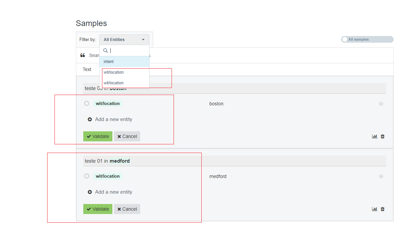Click wit/location tag in medford sample
Viewport: 409px width, 235px height.
108,176
